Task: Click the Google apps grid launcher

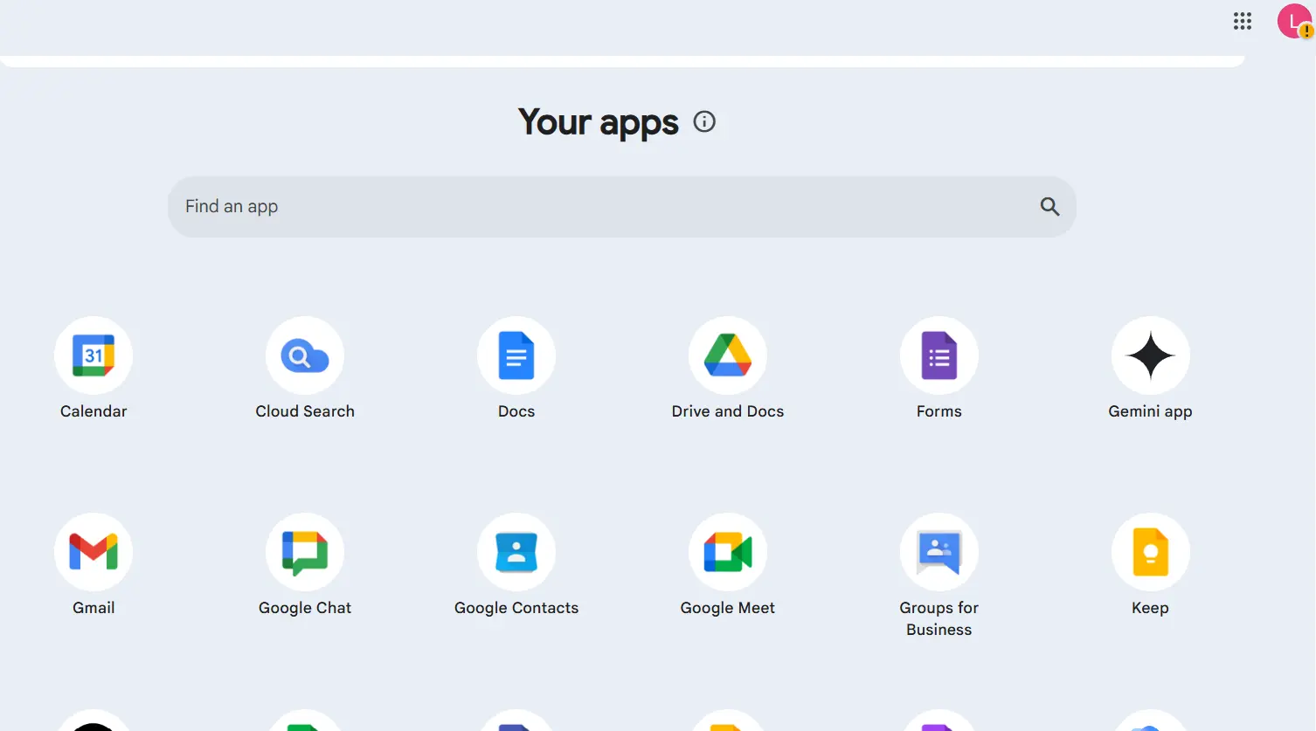Action: (1243, 21)
